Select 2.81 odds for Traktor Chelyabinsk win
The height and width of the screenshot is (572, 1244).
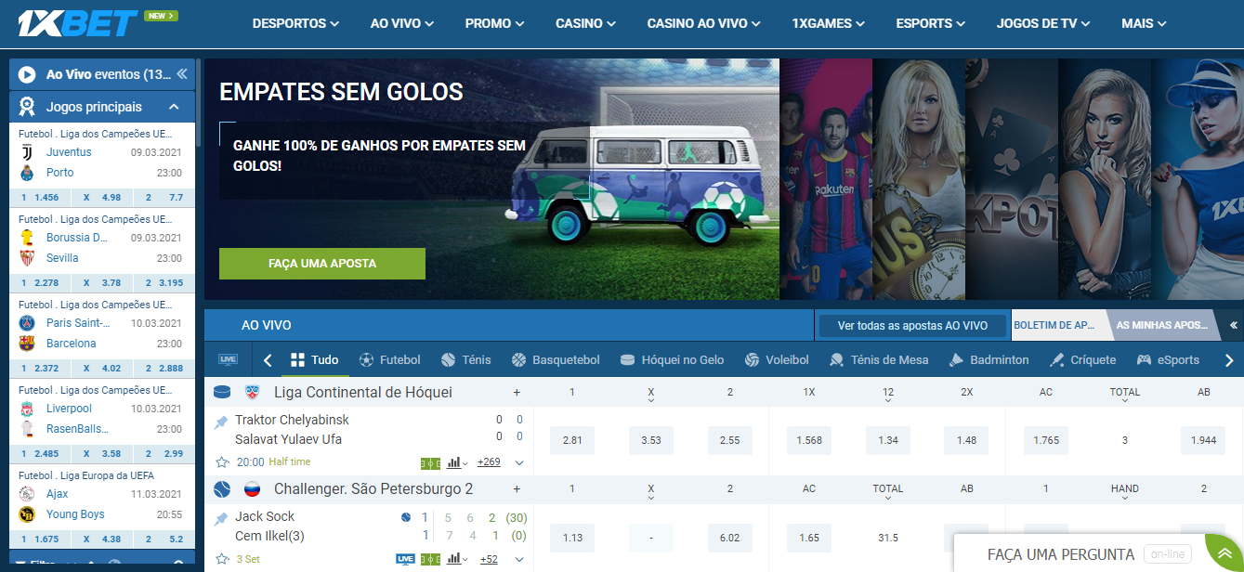pos(572,440)
